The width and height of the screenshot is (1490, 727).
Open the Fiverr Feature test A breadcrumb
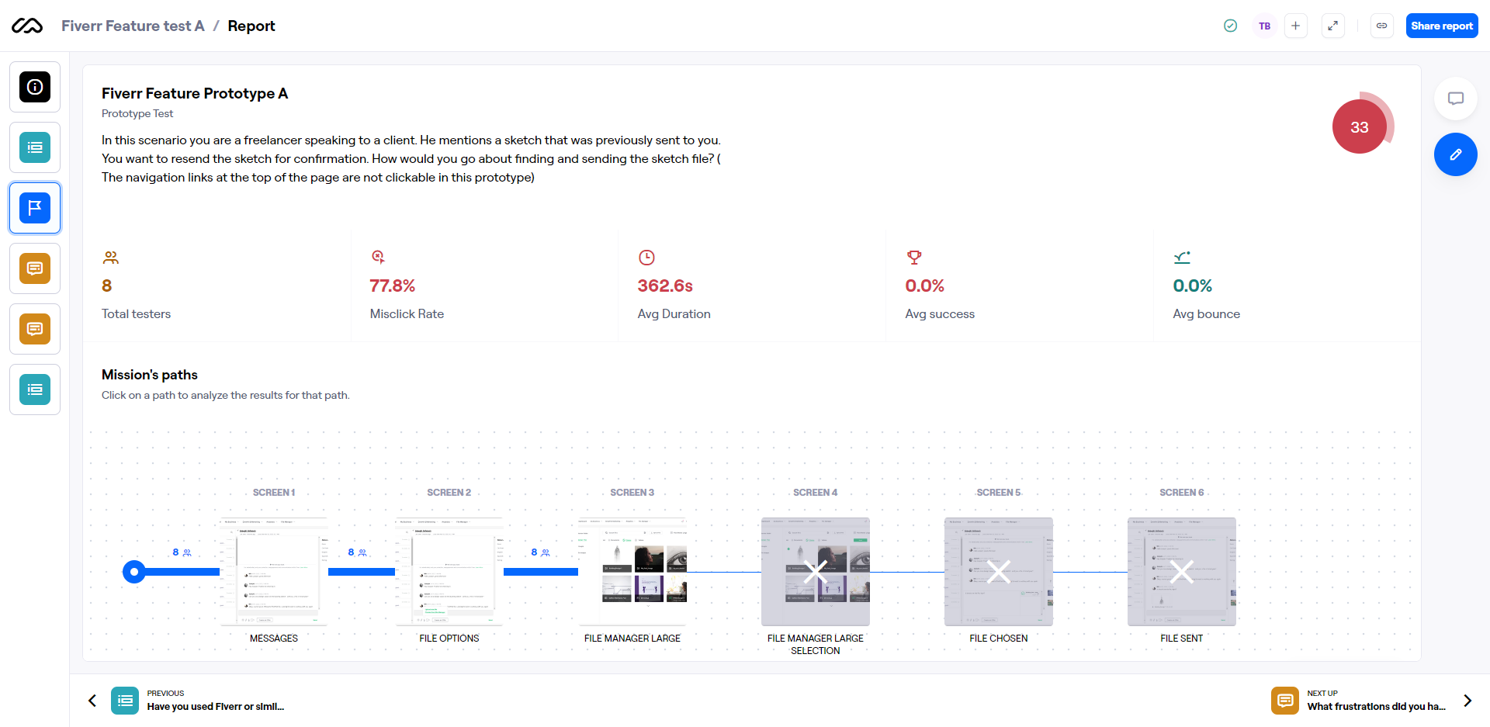(133, 26)
